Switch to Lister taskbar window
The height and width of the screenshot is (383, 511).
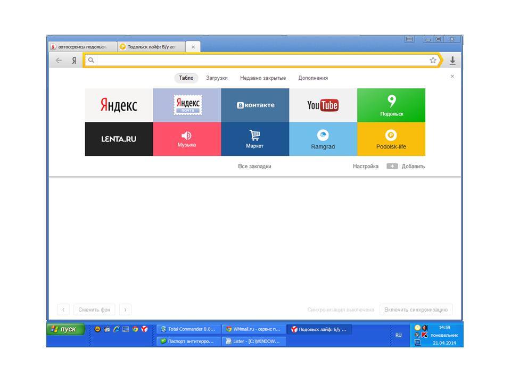click(253, 342)
